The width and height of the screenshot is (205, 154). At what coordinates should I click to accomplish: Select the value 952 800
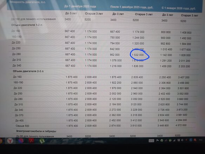coord(165,44)
